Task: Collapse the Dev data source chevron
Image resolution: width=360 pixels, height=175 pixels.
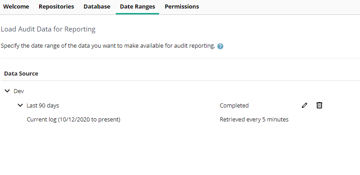Action: pos(7,91)
